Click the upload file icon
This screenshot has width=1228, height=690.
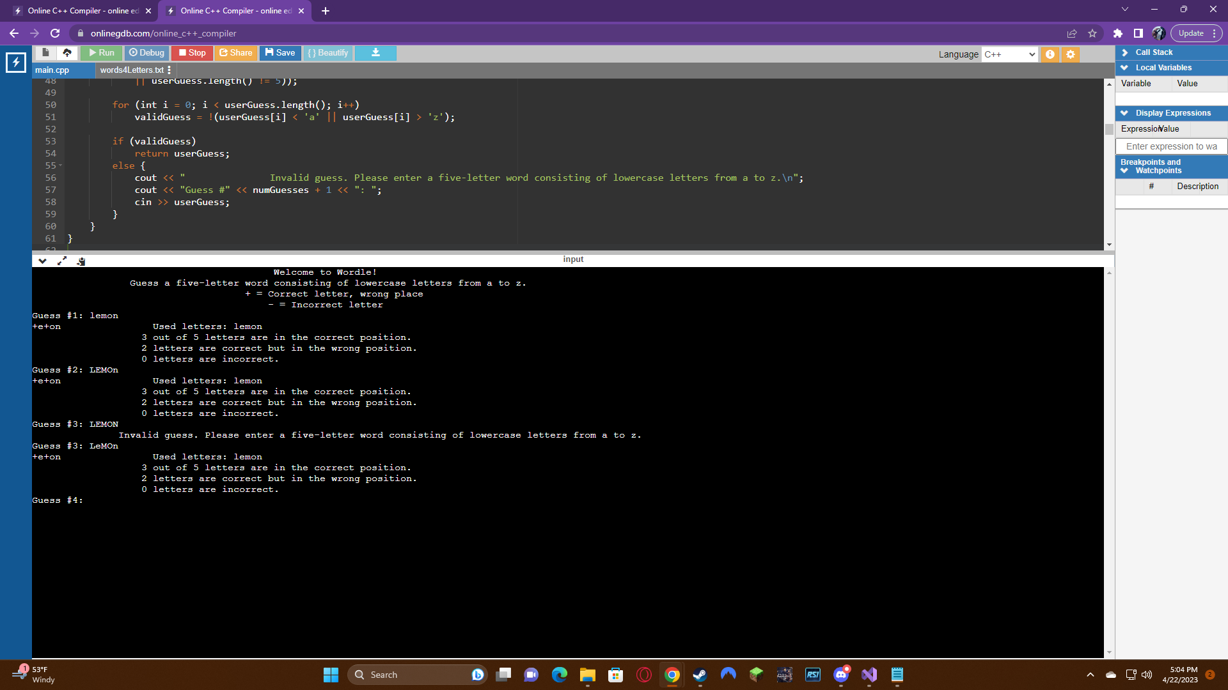(67, 52)
